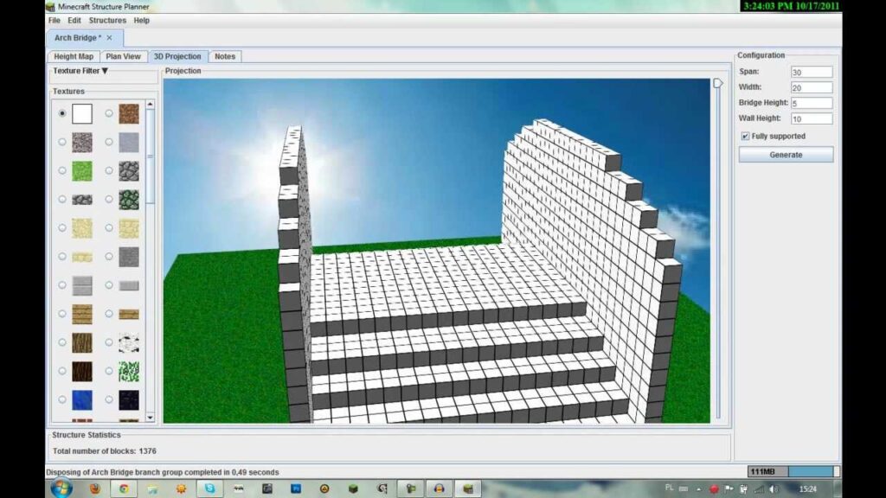Open the Structures menu
886x498 pixels.
107,21
